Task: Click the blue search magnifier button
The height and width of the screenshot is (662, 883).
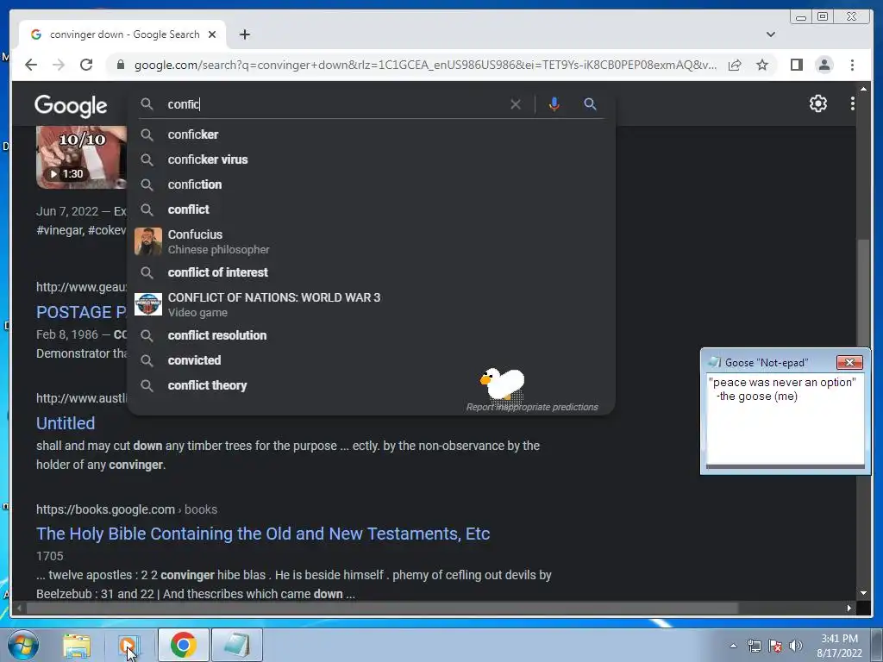Action: point(590,104)
